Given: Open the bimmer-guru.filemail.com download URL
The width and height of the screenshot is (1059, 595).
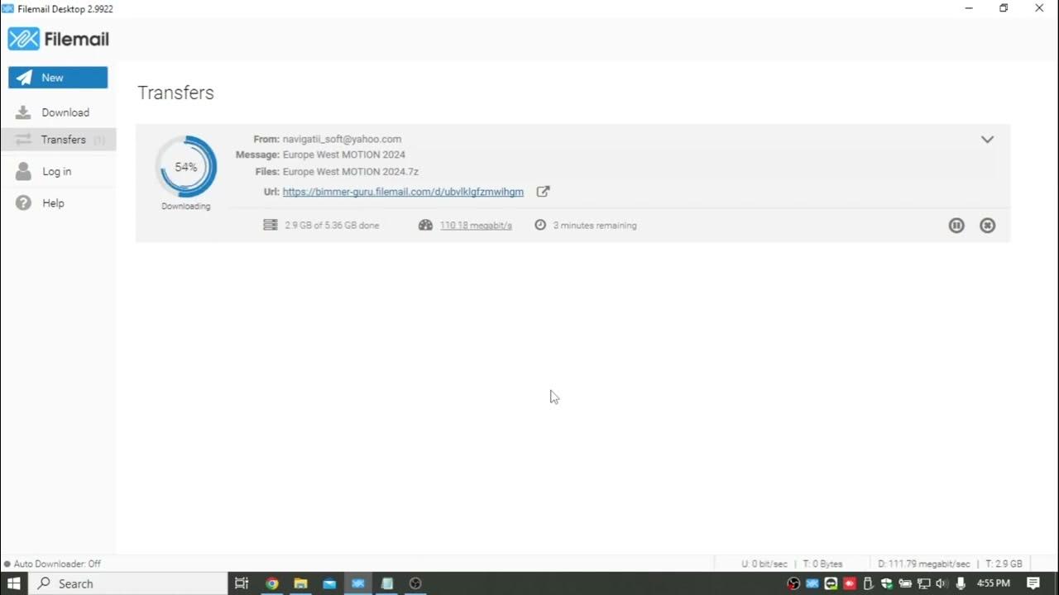Looking at the screenshot, I should (403, 192).
